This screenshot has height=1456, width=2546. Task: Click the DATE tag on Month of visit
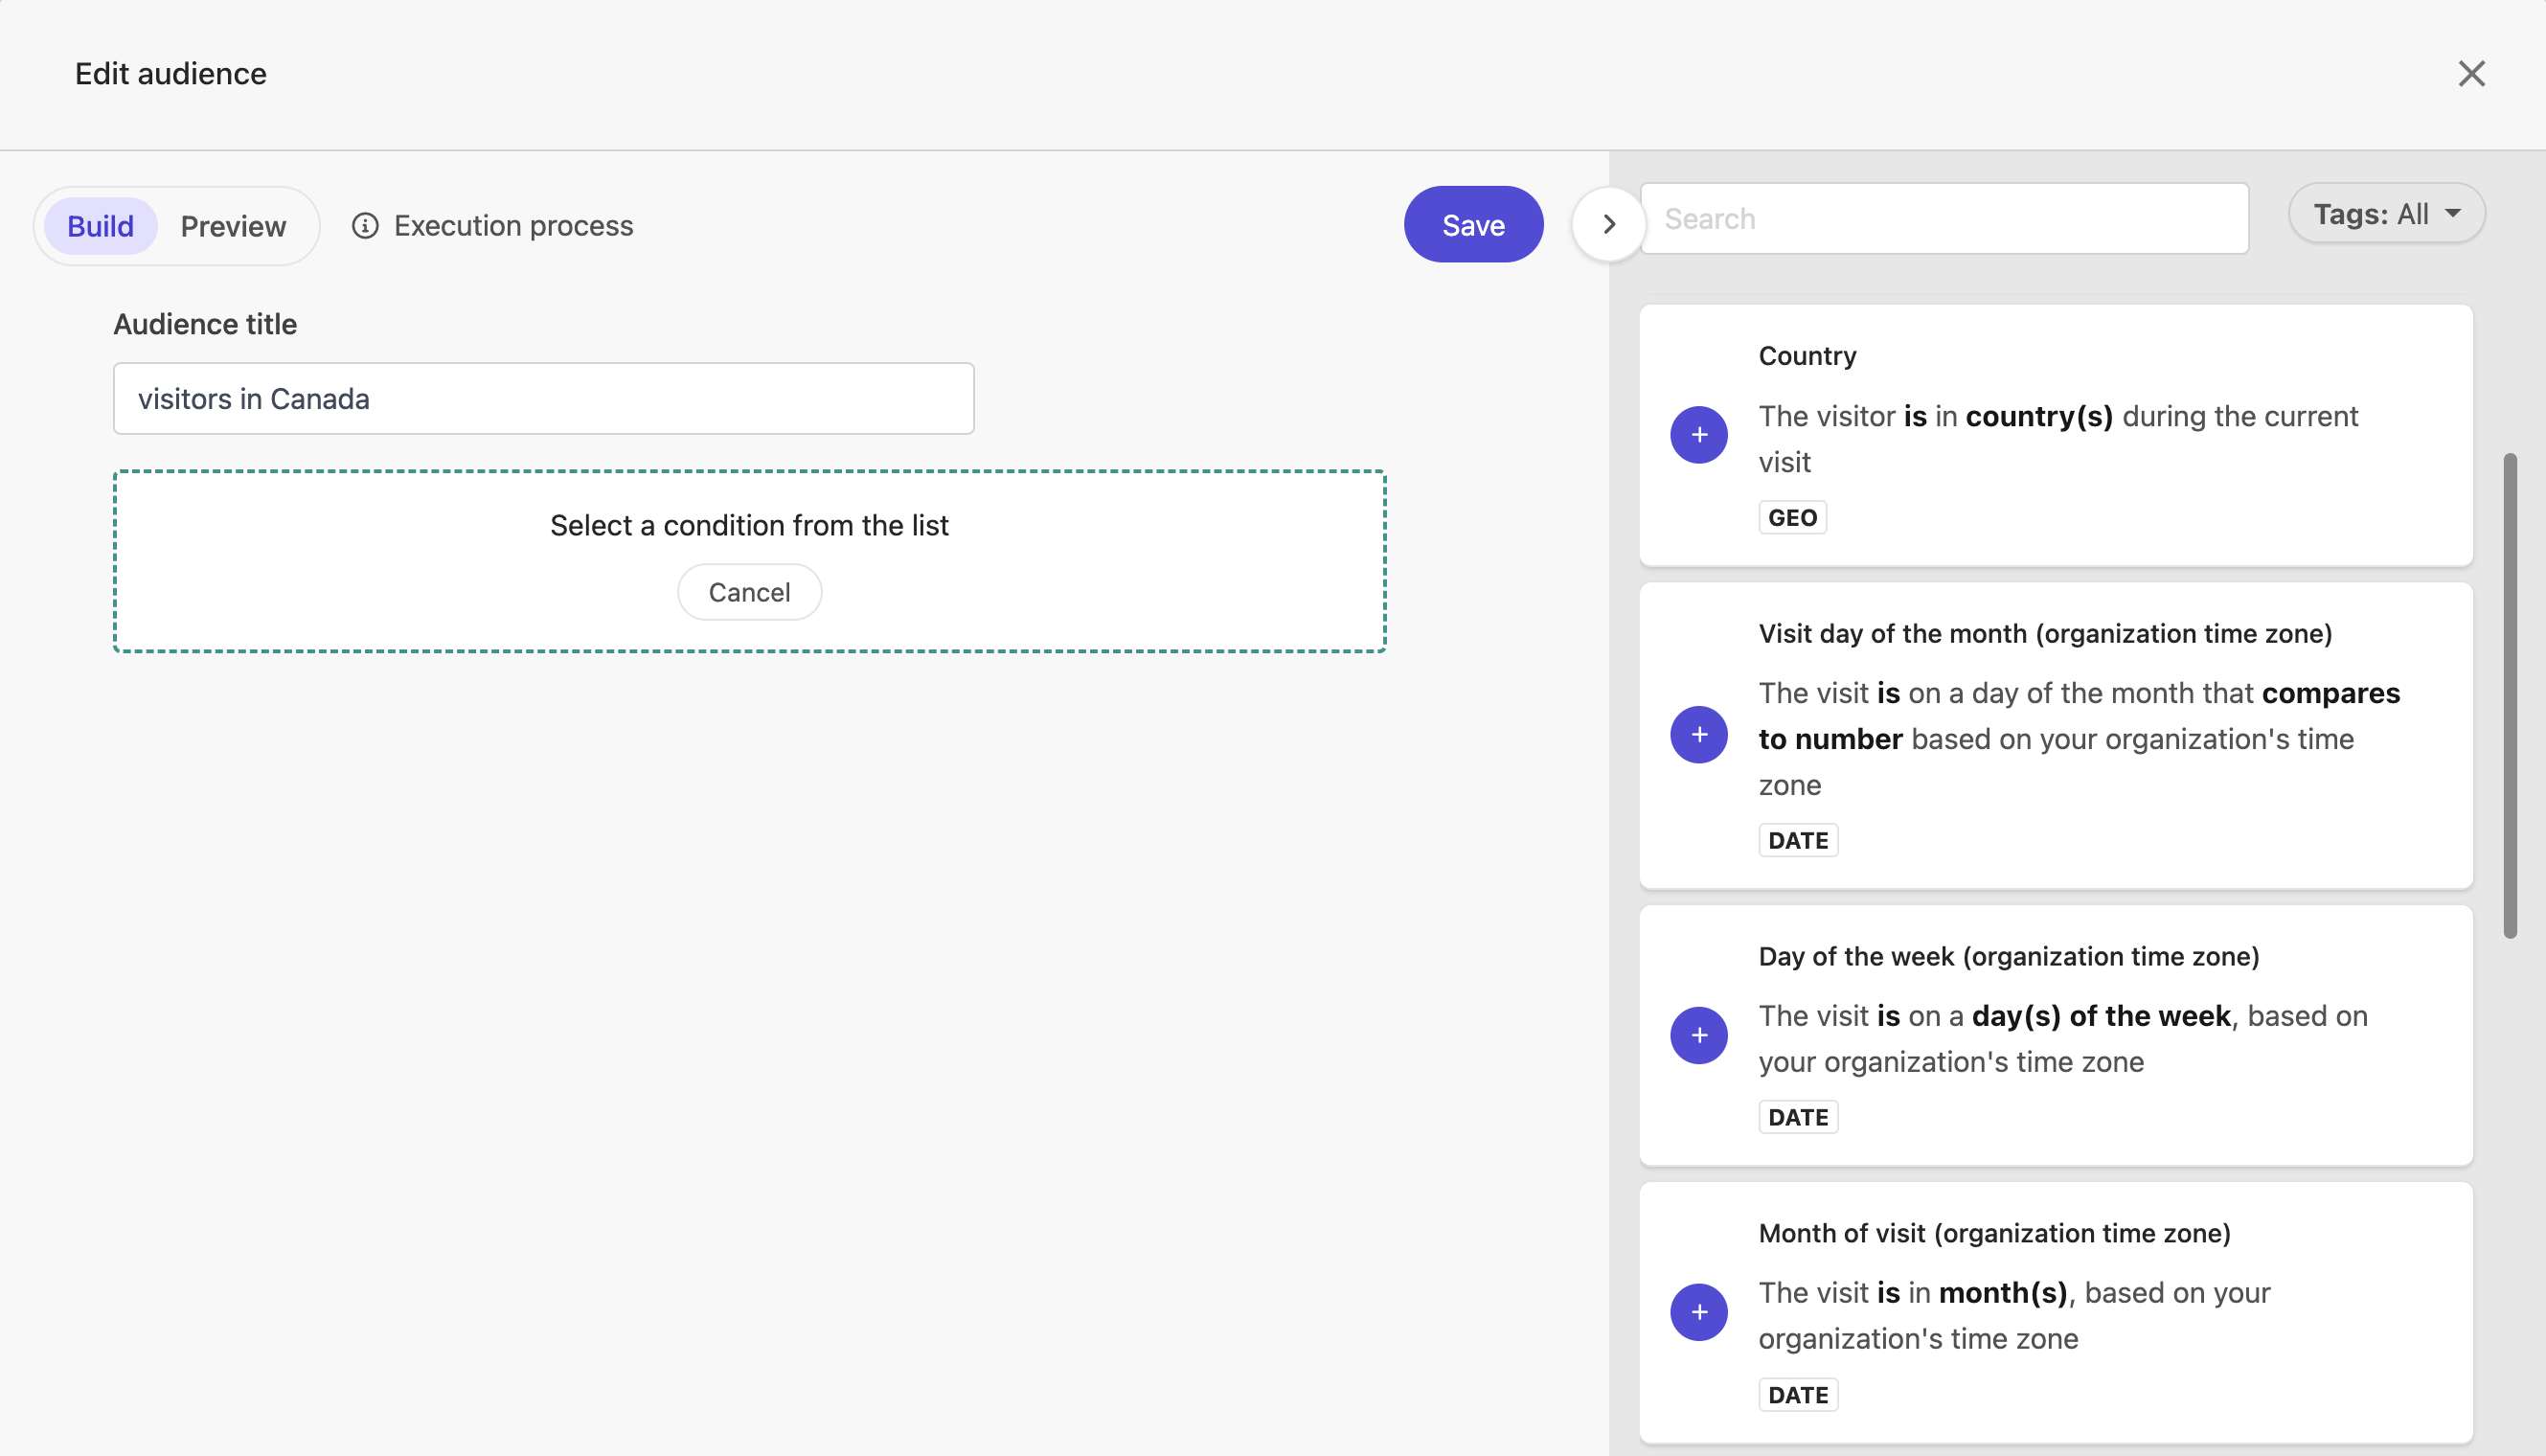coord(1797,1394)
